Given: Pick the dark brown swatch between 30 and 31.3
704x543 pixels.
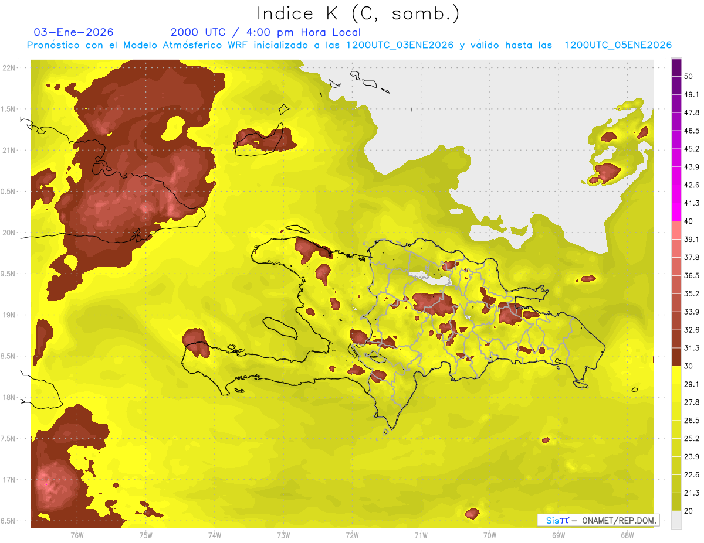Looking at the screenshot, I should click(x=676, y=357).
